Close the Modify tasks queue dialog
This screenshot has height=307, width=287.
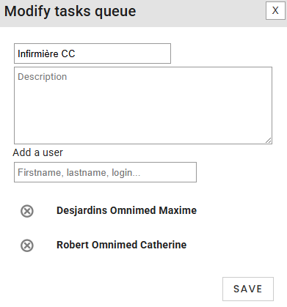tap(275, 10)
